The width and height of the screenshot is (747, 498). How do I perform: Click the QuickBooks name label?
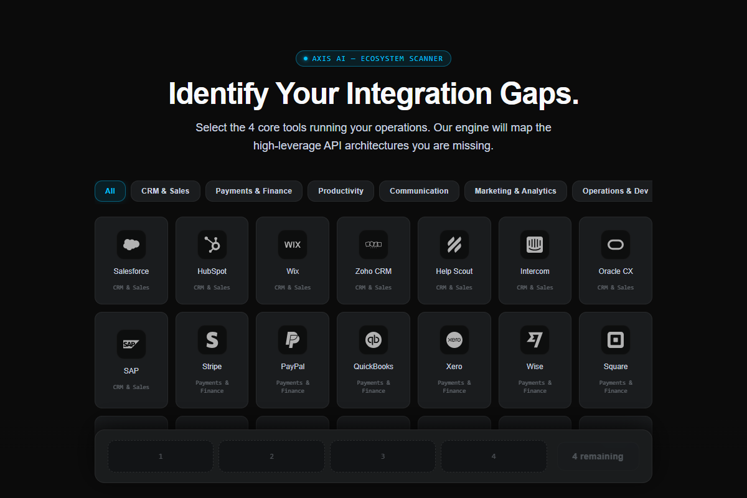(374, 367)
